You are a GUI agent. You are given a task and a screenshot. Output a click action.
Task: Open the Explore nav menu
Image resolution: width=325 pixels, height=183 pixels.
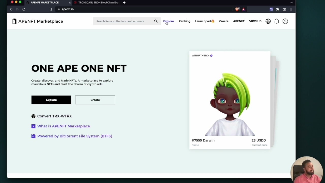[169, 21]
